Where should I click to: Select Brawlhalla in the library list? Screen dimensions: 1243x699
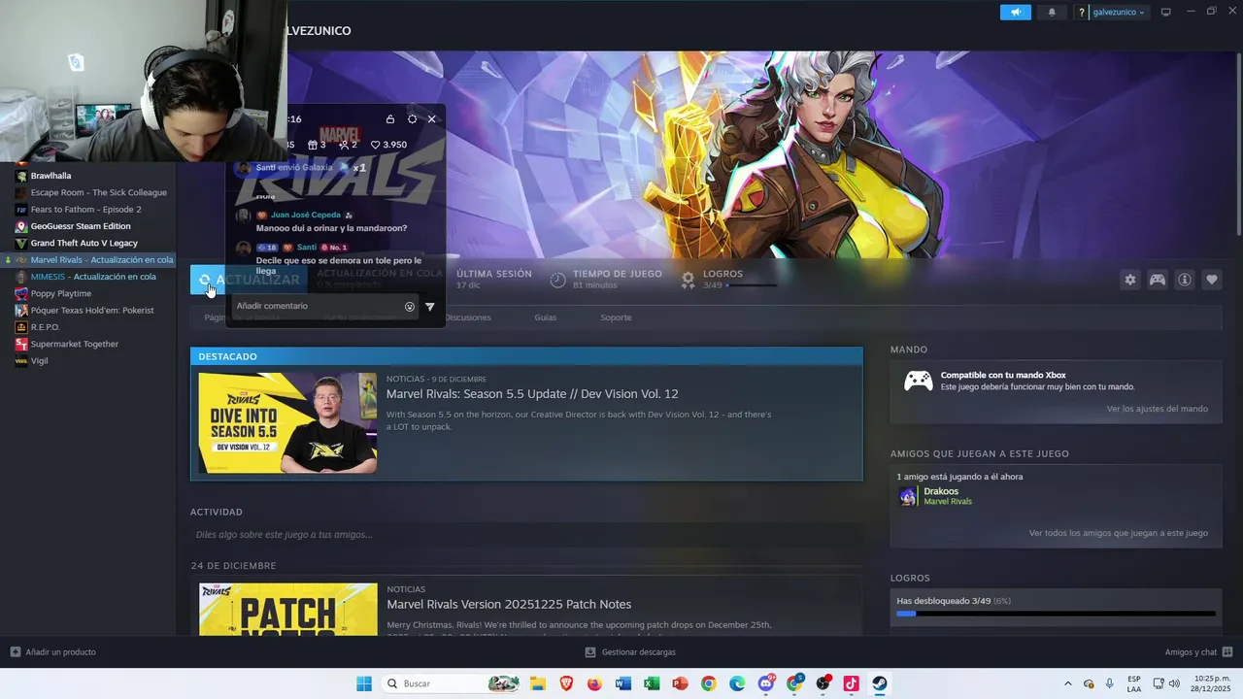pos(50,176)
